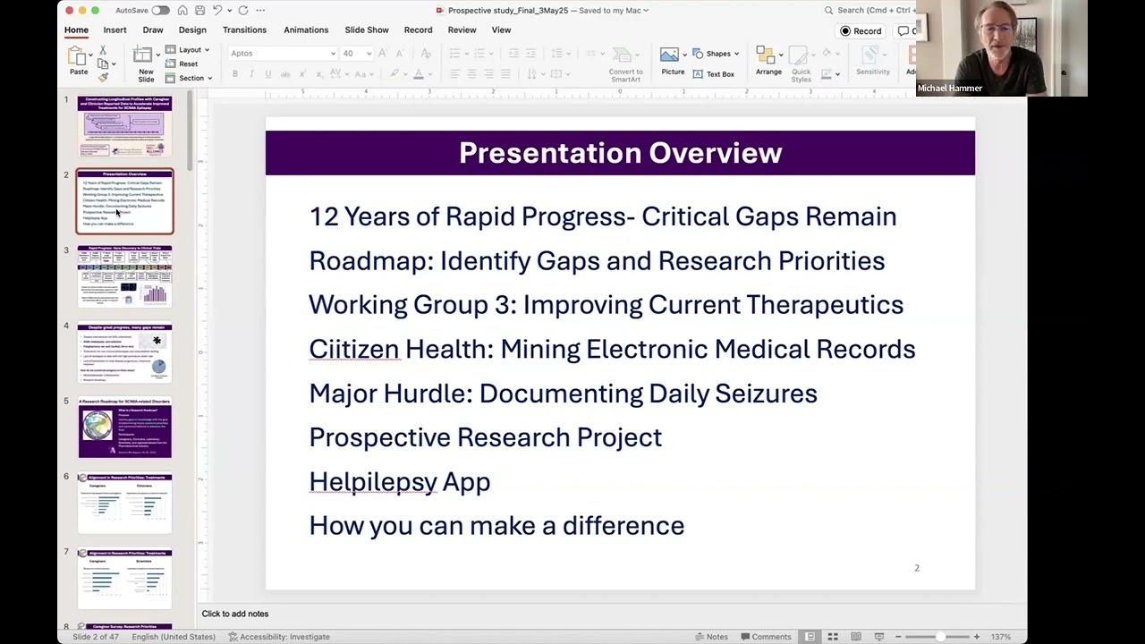The width and height of the screenshot is (1145, 644).
Task: Open the Design tab
Action: pyautogui.click(x=192, y=30)
